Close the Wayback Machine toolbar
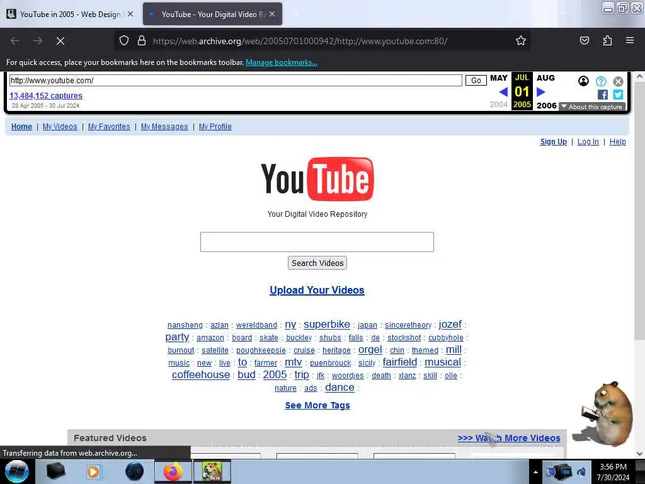The height and width of the screenshot is (484, 645). tap(618, 81)
